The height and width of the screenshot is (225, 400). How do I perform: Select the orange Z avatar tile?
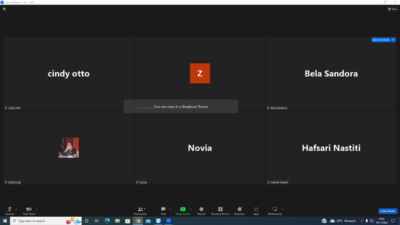click(x=200, y=73)
